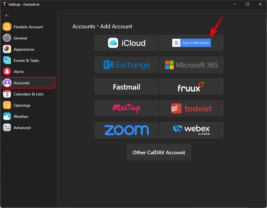Click the Alerts bell icon
The height and width of the screenshot is (208, 267).
pos(7,72)
